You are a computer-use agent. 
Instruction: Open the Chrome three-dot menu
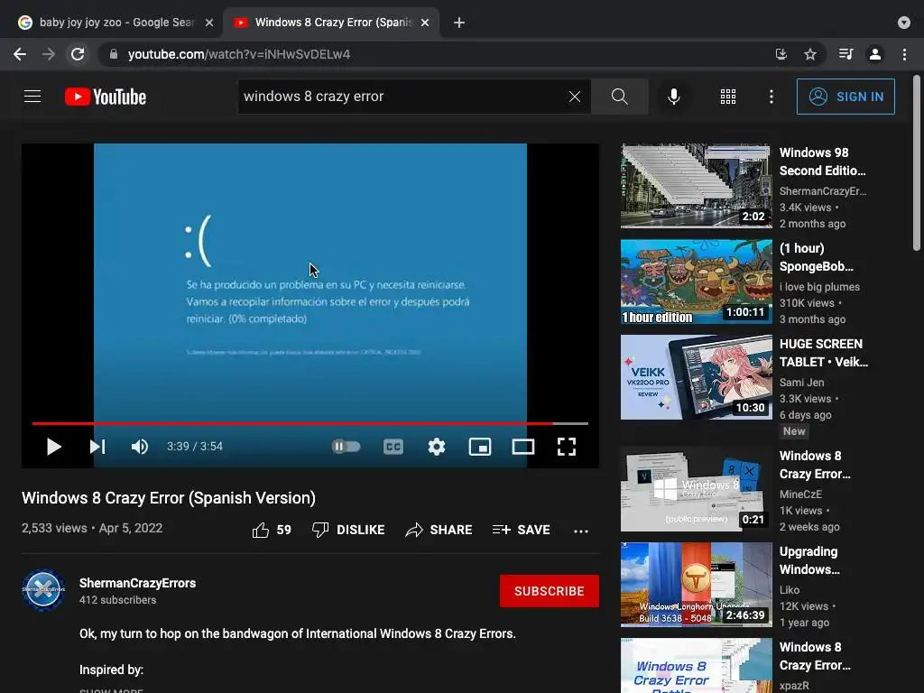904,54
